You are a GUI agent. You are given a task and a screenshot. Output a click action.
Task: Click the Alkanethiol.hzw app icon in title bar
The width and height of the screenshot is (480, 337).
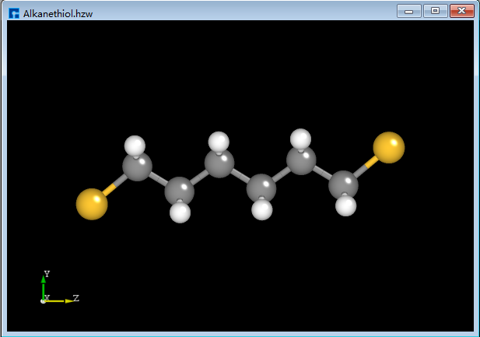pyautogui.click(x=14, y=13)
